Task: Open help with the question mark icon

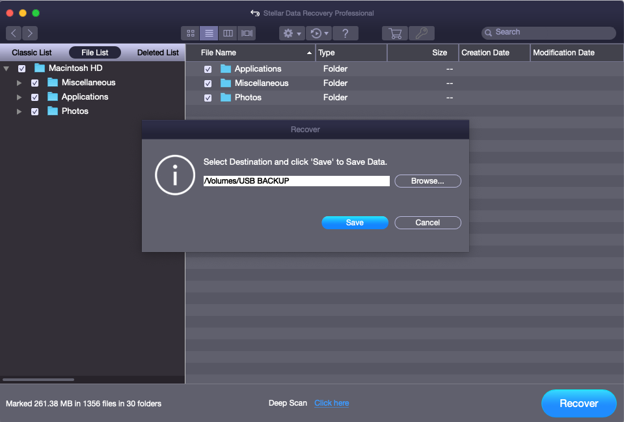Action: [345, 33]
